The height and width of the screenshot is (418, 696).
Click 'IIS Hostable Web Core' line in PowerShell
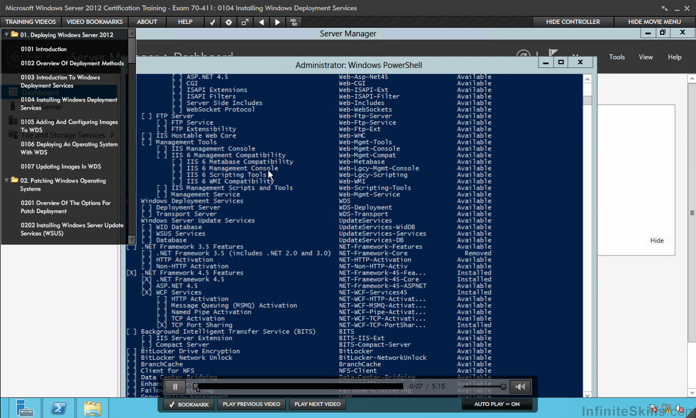(196, 135)
